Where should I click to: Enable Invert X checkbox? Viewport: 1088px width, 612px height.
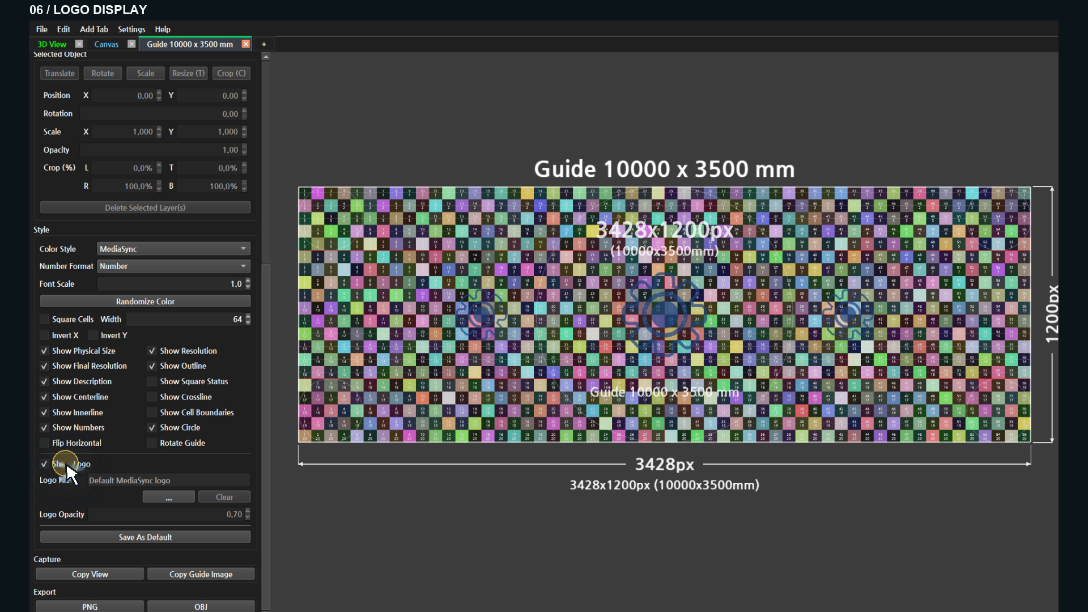coord(44,335)
